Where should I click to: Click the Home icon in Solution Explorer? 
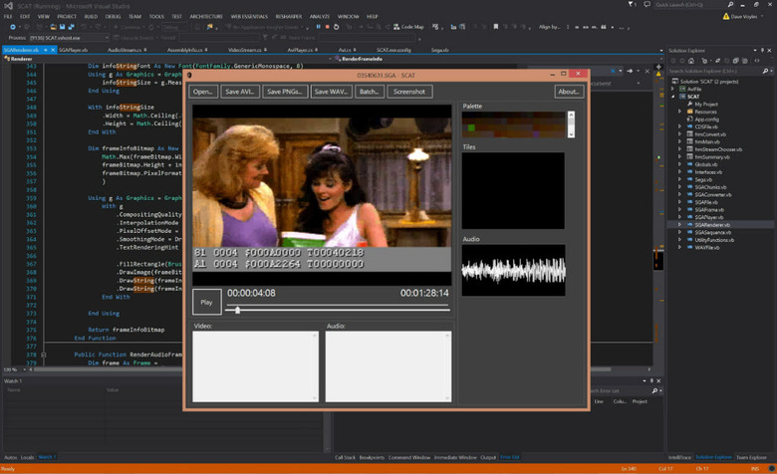(692, 59)
